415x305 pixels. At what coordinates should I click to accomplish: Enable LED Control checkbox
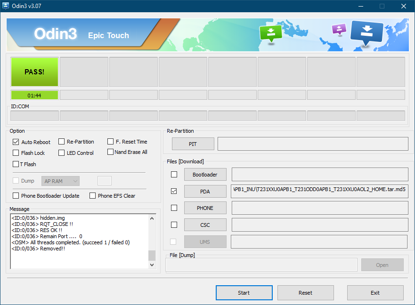coord(61,153)
